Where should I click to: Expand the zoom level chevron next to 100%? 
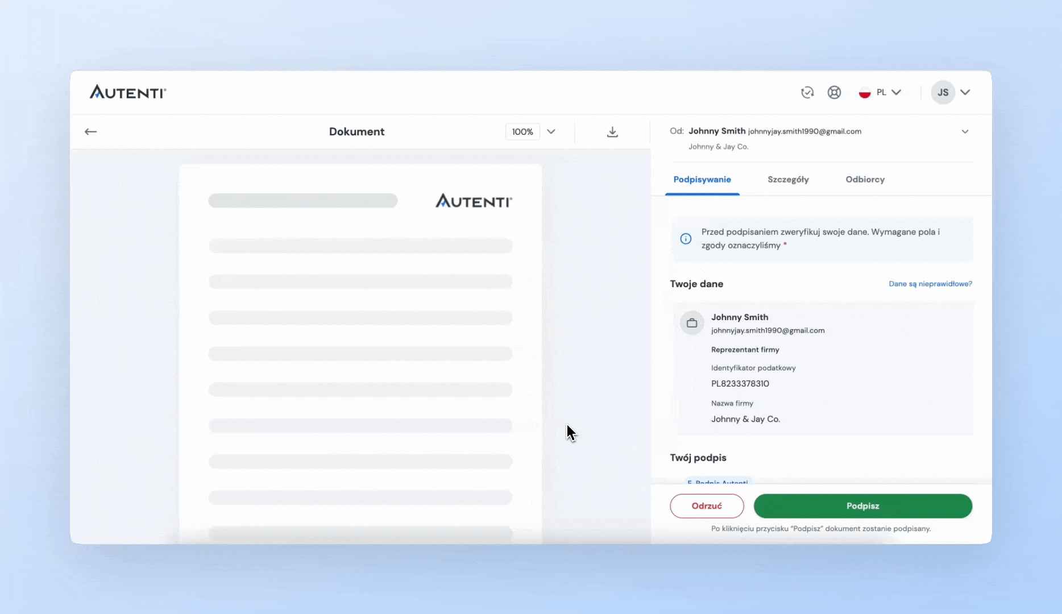click(x=551, y=132)
